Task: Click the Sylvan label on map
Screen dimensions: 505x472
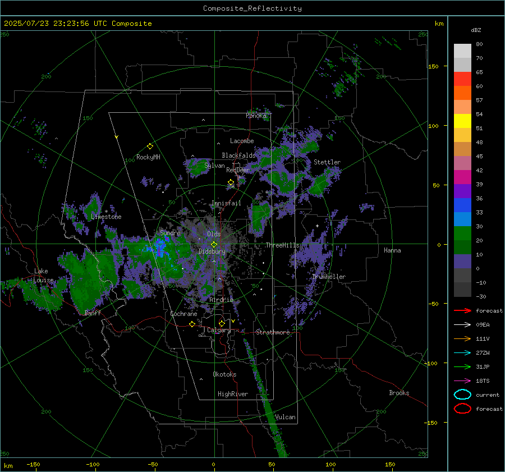Action: [214, 166]
